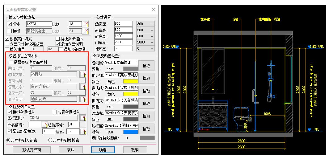Click pick icon beside 踢脚文字 field

(x=83, y=74)
